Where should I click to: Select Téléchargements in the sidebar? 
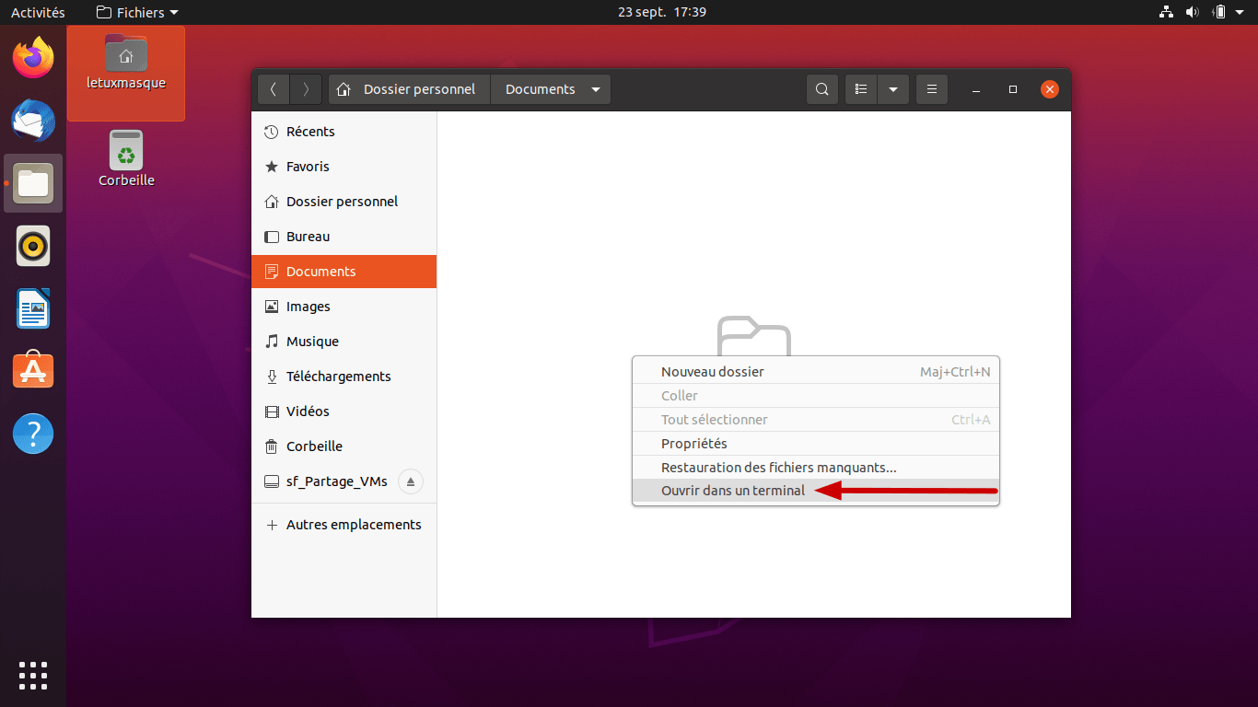[x=338, y=377]
